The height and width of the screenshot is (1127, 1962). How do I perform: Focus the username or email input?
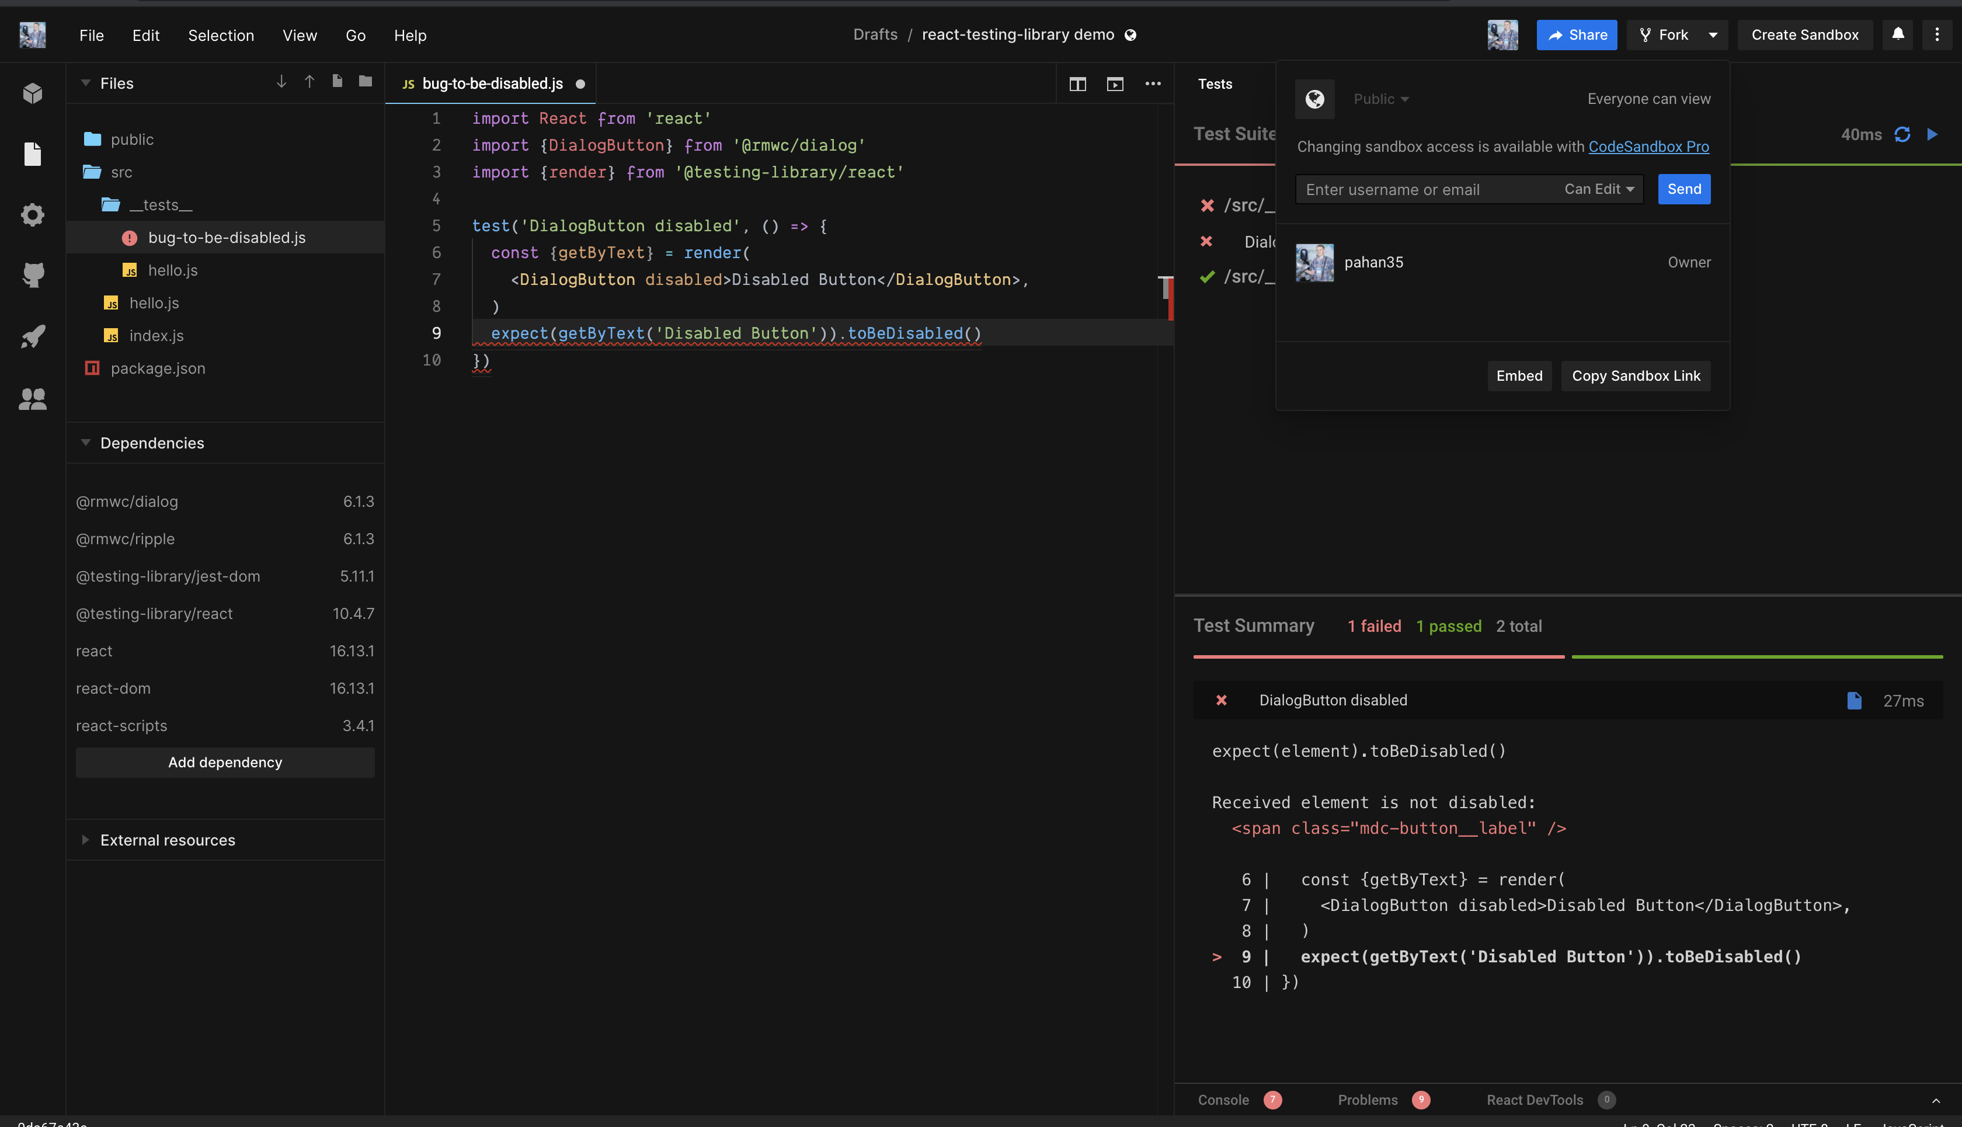tap(1428, 189)
